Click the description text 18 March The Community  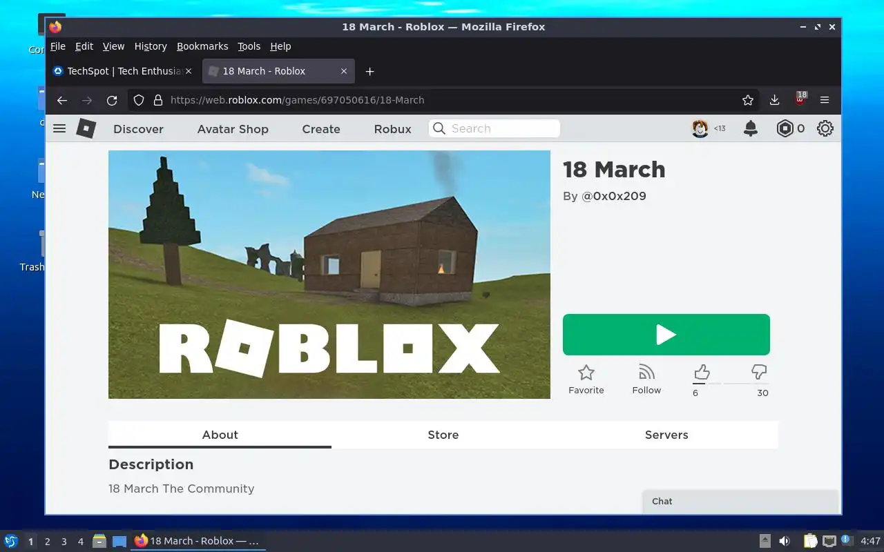(x=181, y=489)
